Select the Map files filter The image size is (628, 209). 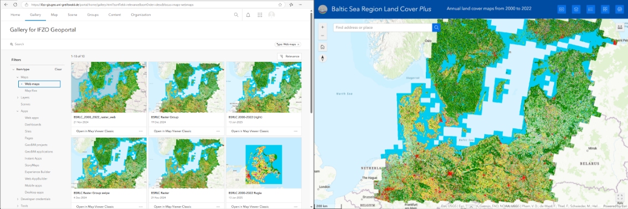pos(31,91)
